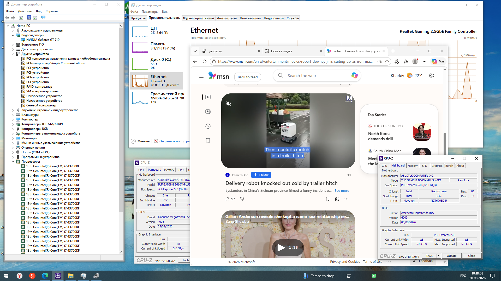The image size is (501, 281).
Task: Open more options for the robot story
Action: point(346,199)
